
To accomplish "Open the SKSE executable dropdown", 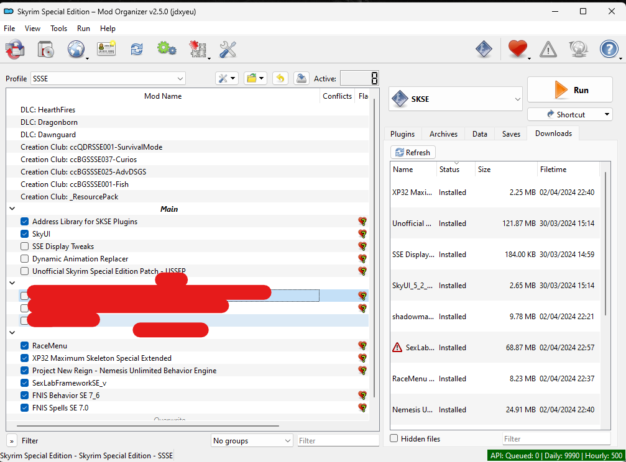I will tap(456, 99).
